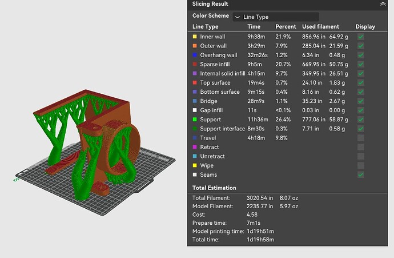This screenshot has height=258, width=394.
Task: Click the purple Internal solid infill icon
Action: [195, 73]
